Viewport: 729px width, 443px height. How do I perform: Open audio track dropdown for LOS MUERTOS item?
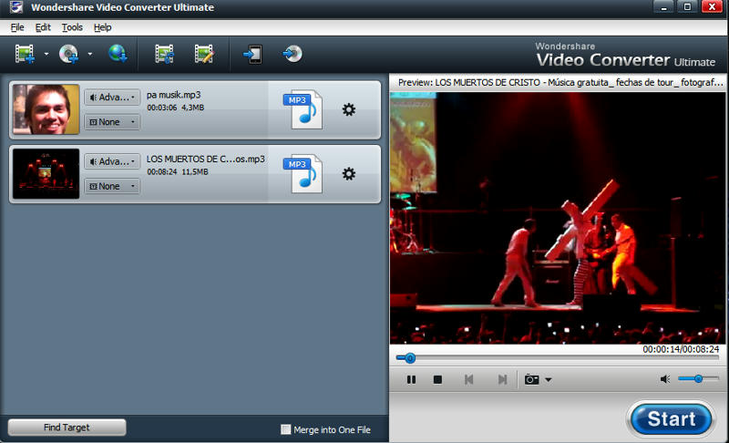112,161
